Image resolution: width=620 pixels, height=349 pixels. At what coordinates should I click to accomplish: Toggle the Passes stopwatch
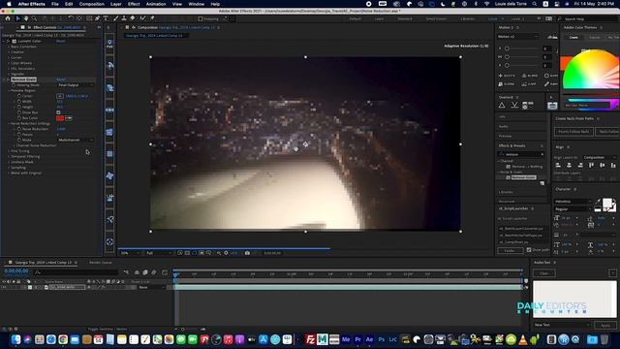pos(19,135)
